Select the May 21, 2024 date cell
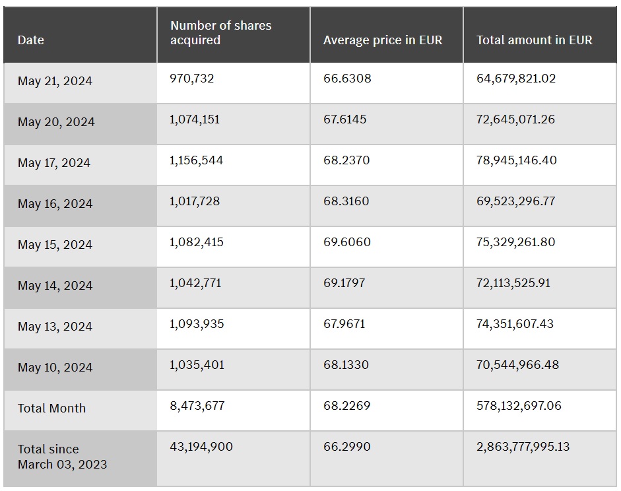The image size is (621, 491). (x=55, y=81)
